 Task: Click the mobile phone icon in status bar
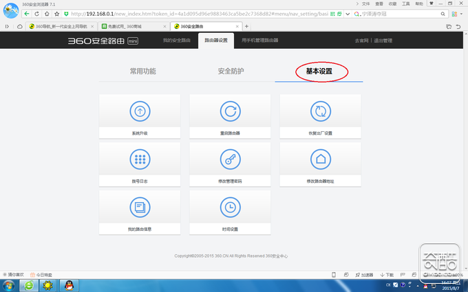point(334,275)
